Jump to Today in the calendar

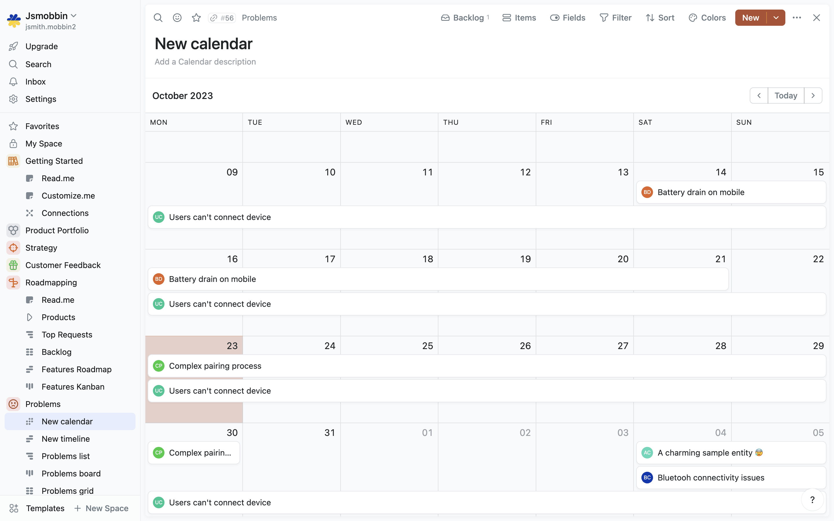[x=786, y=96]
